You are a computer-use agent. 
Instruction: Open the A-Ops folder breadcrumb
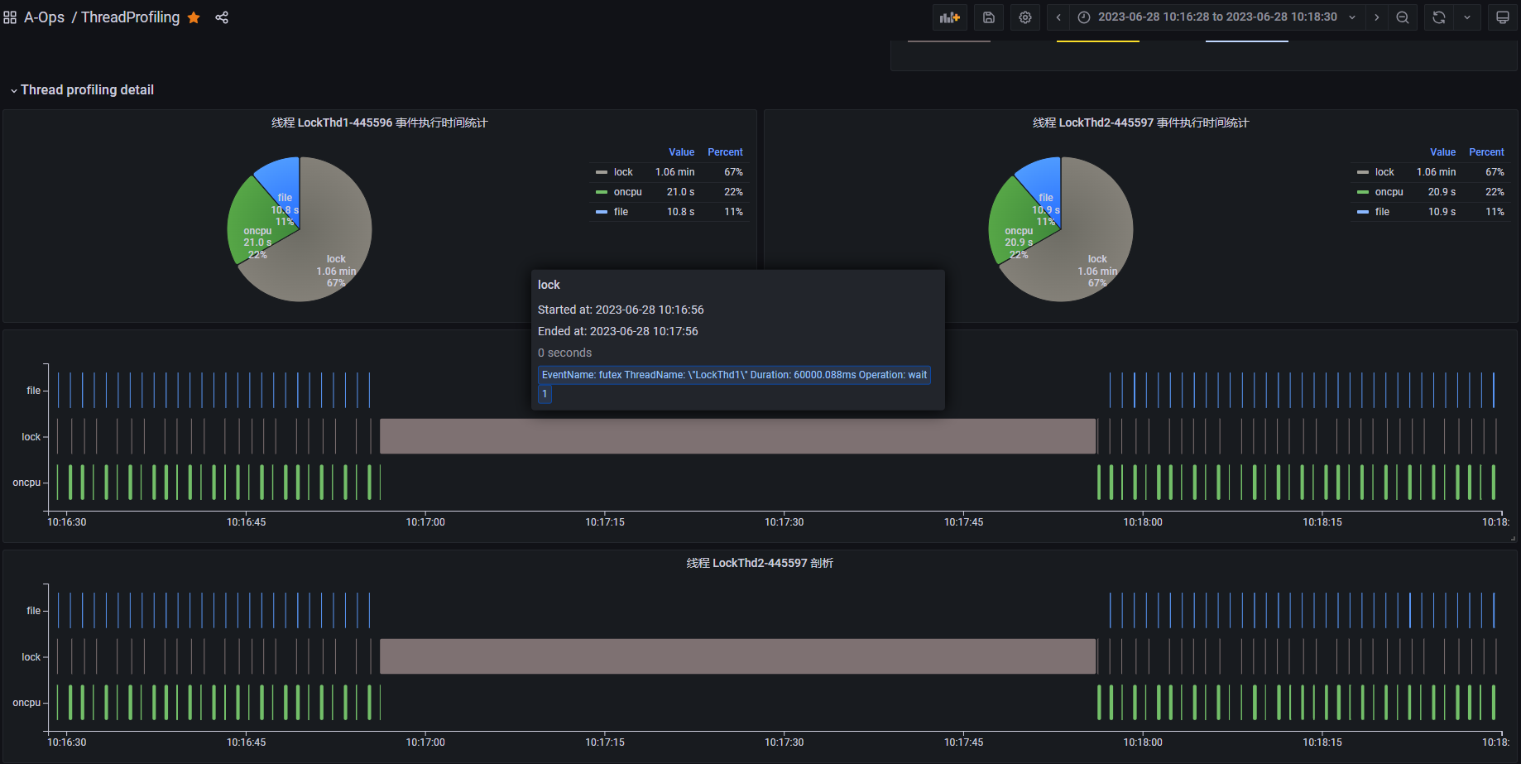pos(44,17)
